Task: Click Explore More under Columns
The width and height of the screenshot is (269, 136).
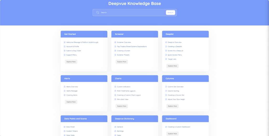Action: click(172, 106)
